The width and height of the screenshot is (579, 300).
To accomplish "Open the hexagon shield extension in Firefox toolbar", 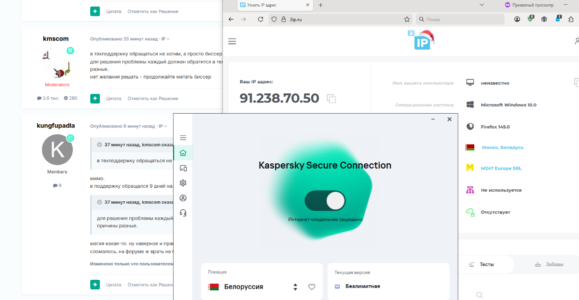I will pos(544,19).
